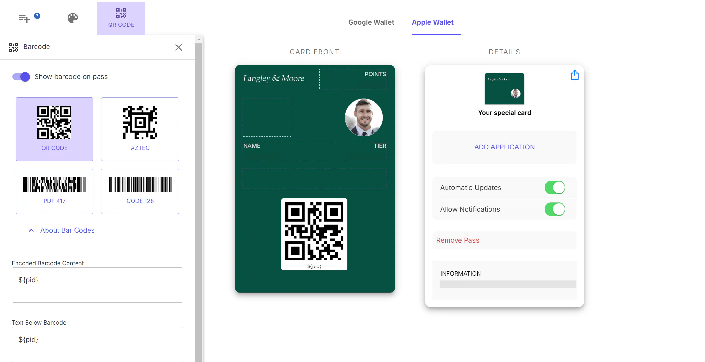Toggle Automatic Updates switch
Screen dimensions: 705x362
pyautogui.click(x=555, y=187)
